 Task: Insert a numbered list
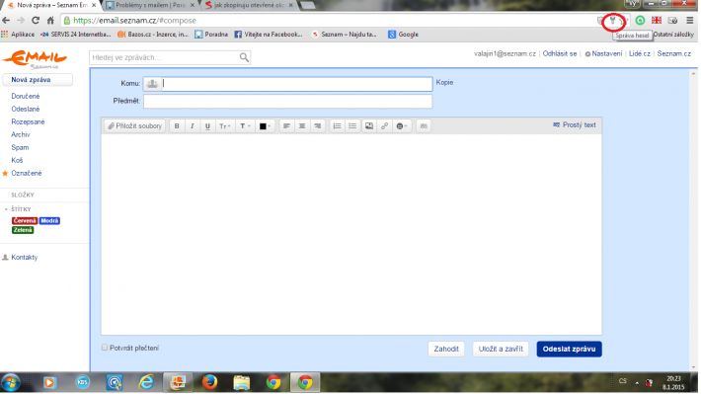337,126
